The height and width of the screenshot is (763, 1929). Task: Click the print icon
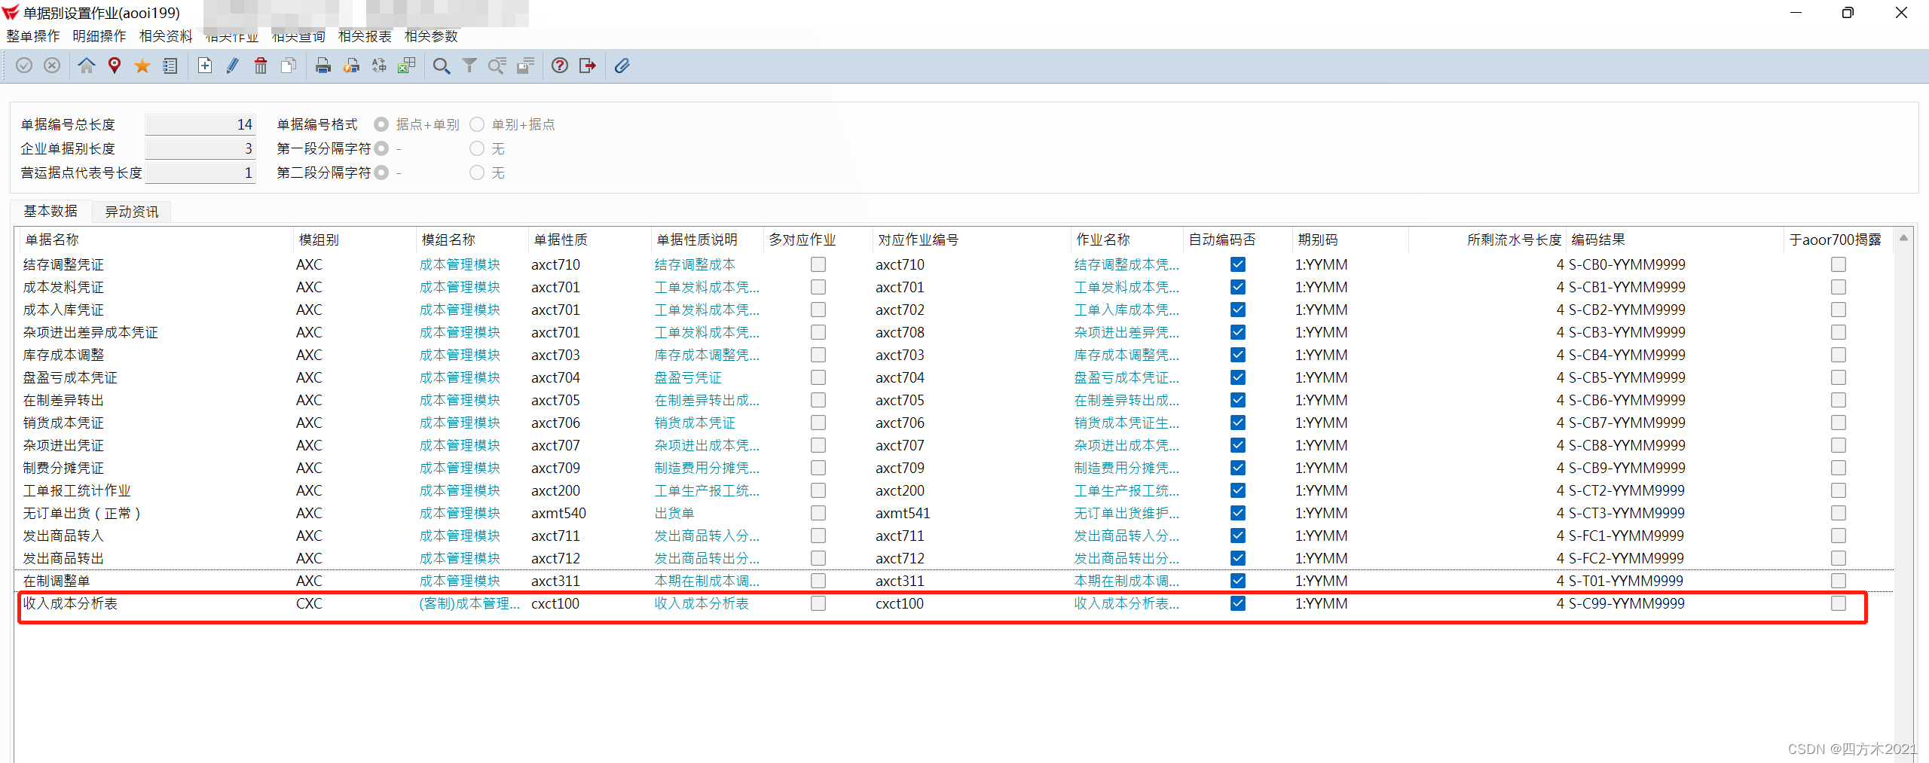[323, 66]
